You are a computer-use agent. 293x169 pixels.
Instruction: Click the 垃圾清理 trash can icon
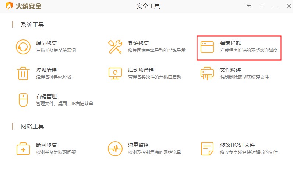coord(23,73)
